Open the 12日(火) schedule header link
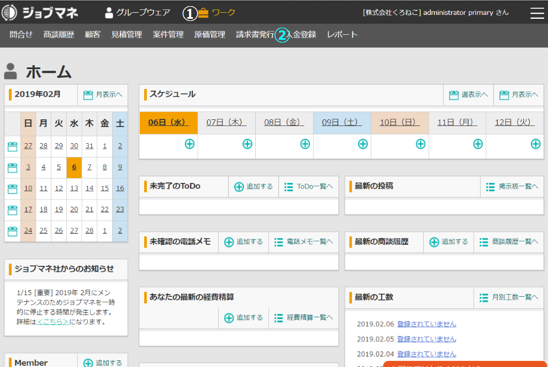 coord(514,122)
